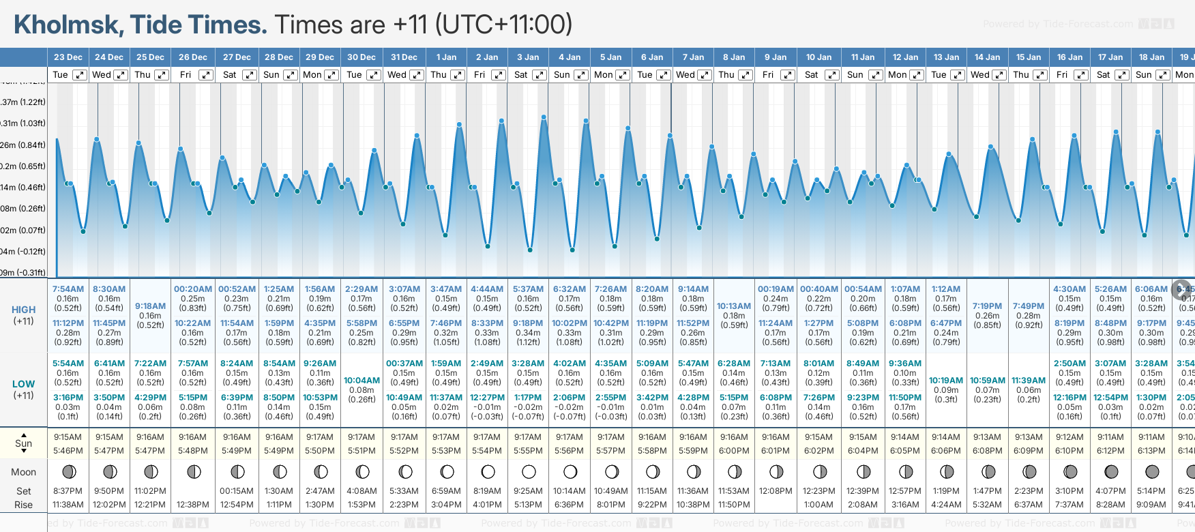Click expand icon beside Wed 14 Jan
The image size is (1195, 532).
point(999,75)
